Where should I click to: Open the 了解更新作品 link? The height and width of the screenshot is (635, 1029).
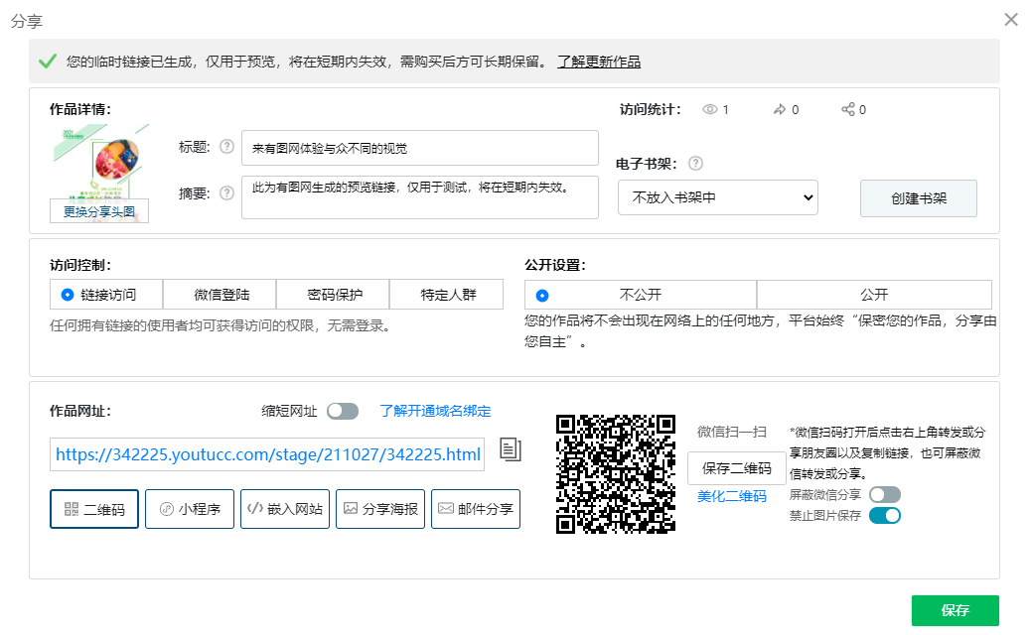(598, 62)
